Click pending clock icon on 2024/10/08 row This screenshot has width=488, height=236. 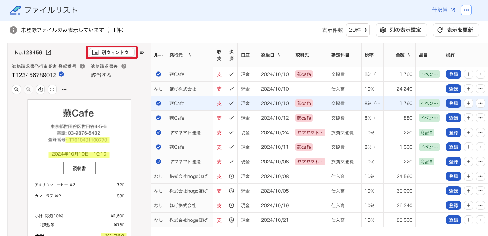[231, 176]
